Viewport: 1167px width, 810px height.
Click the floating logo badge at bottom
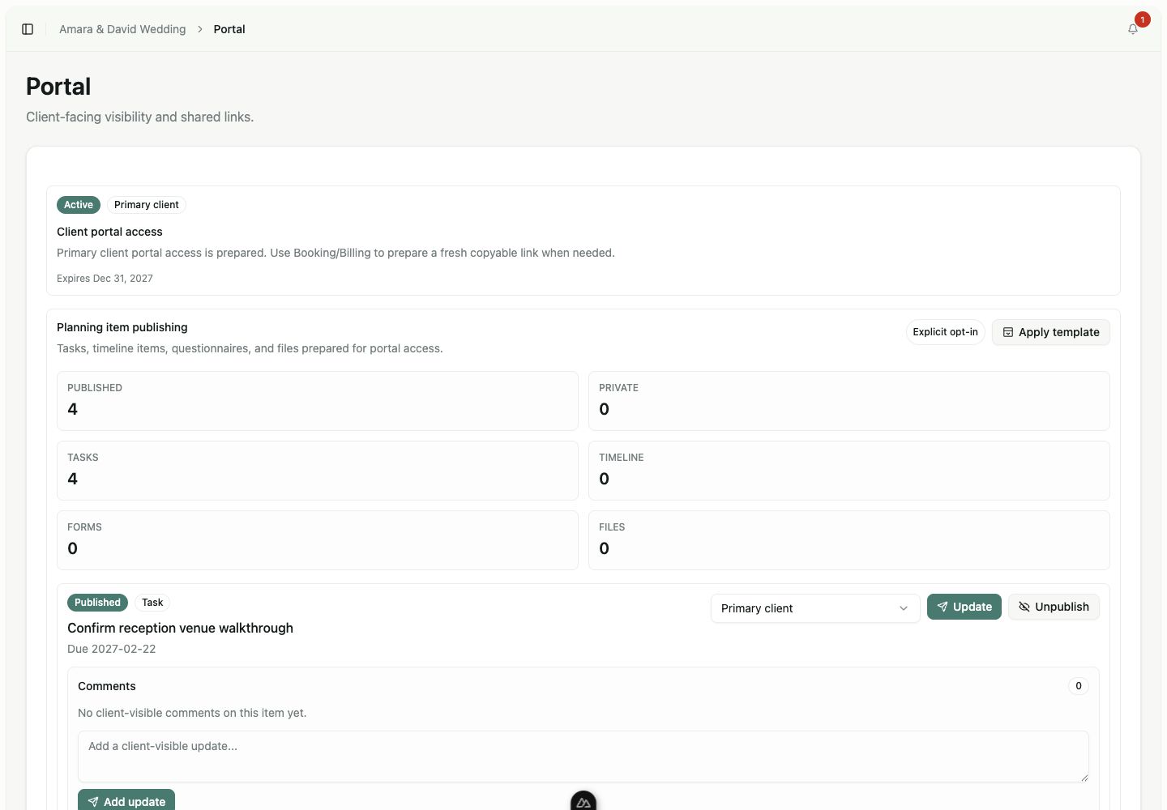pyautogui.click(x=583, y=802)
